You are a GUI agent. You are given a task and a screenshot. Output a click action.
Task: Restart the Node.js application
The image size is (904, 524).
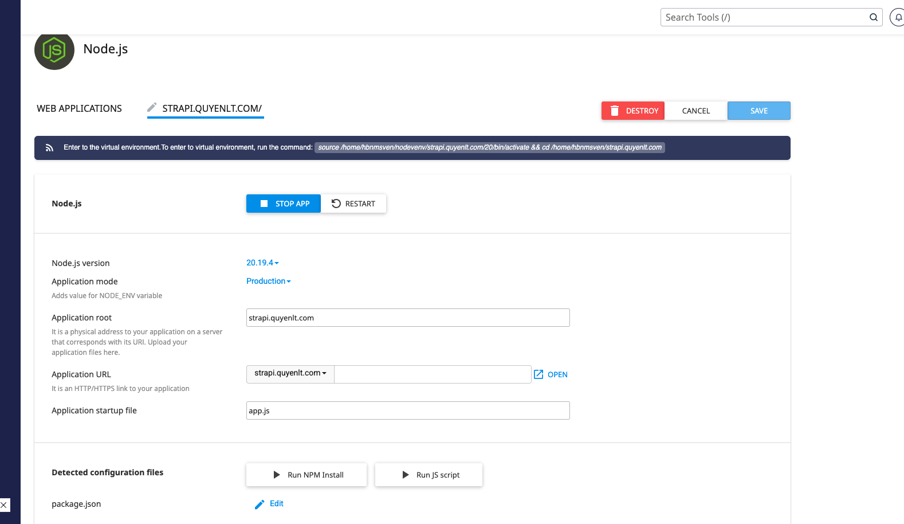353,204
